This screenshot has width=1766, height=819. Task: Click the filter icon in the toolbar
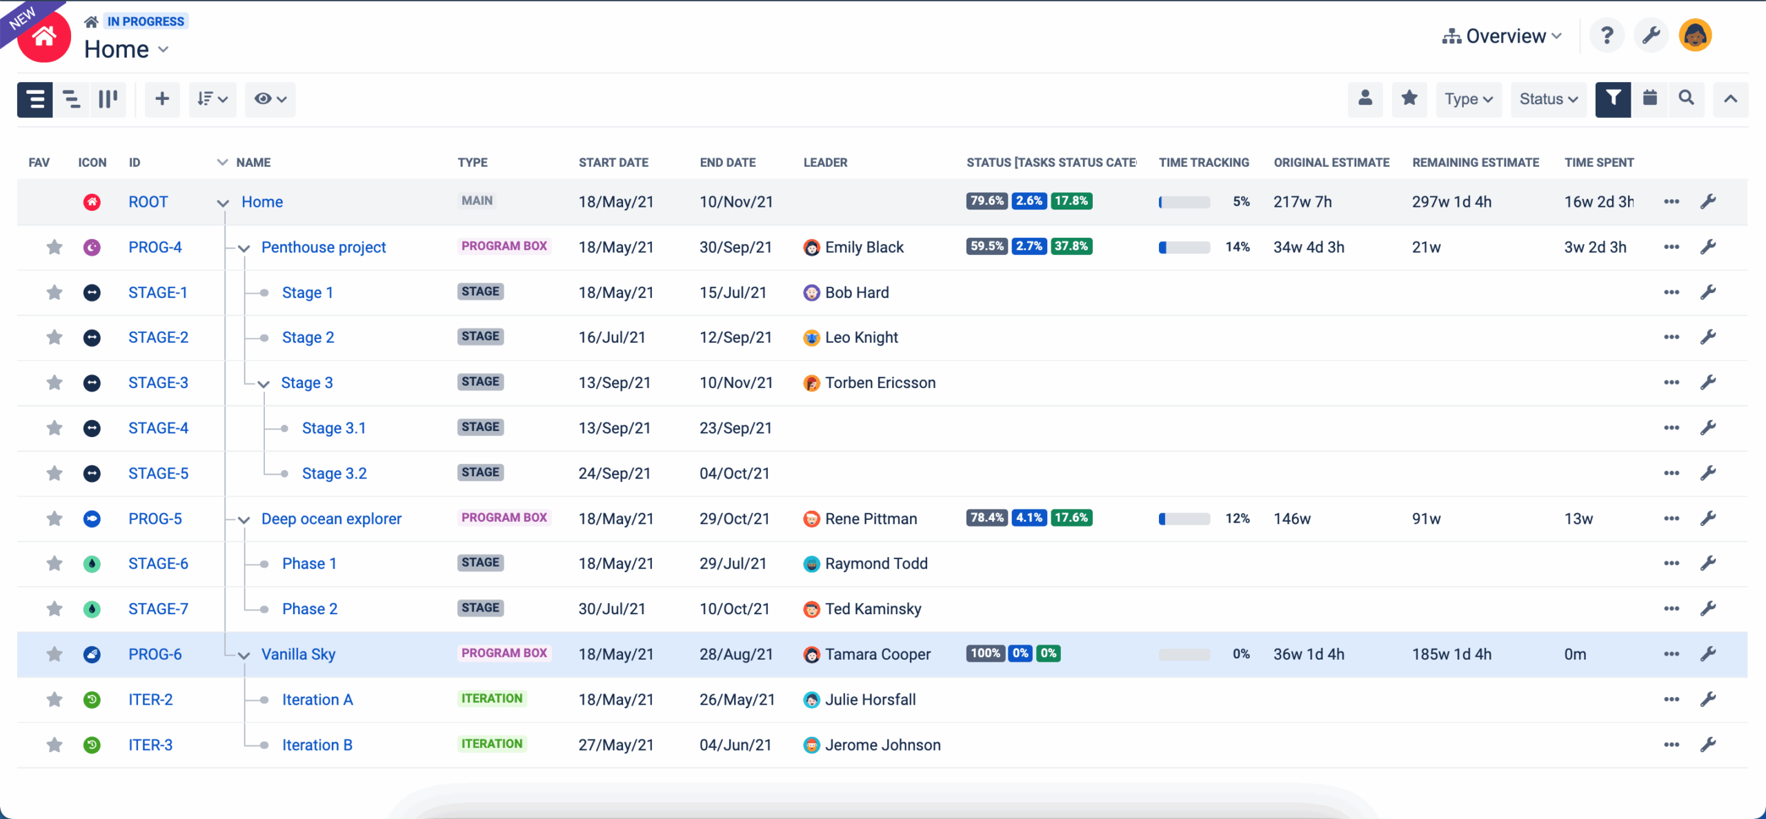[x=1612, y=99]
